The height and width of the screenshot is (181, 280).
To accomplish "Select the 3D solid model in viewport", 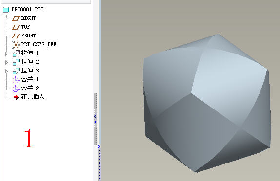I will click(207, 103).
